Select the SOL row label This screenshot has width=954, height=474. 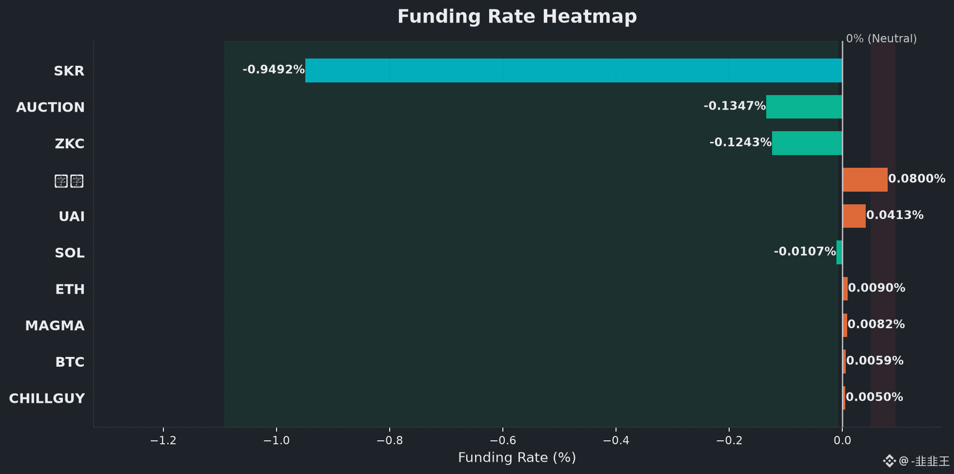(70, 253)
